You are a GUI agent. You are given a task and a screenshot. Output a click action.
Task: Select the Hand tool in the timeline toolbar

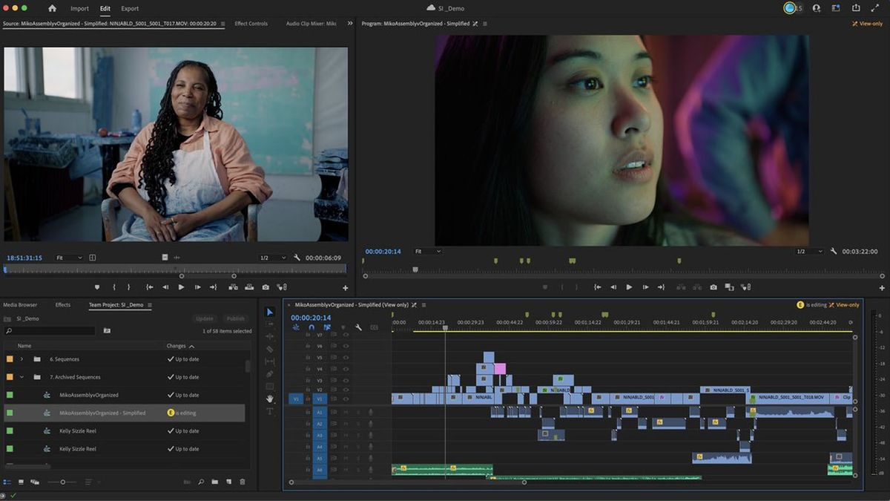[269, 396]
